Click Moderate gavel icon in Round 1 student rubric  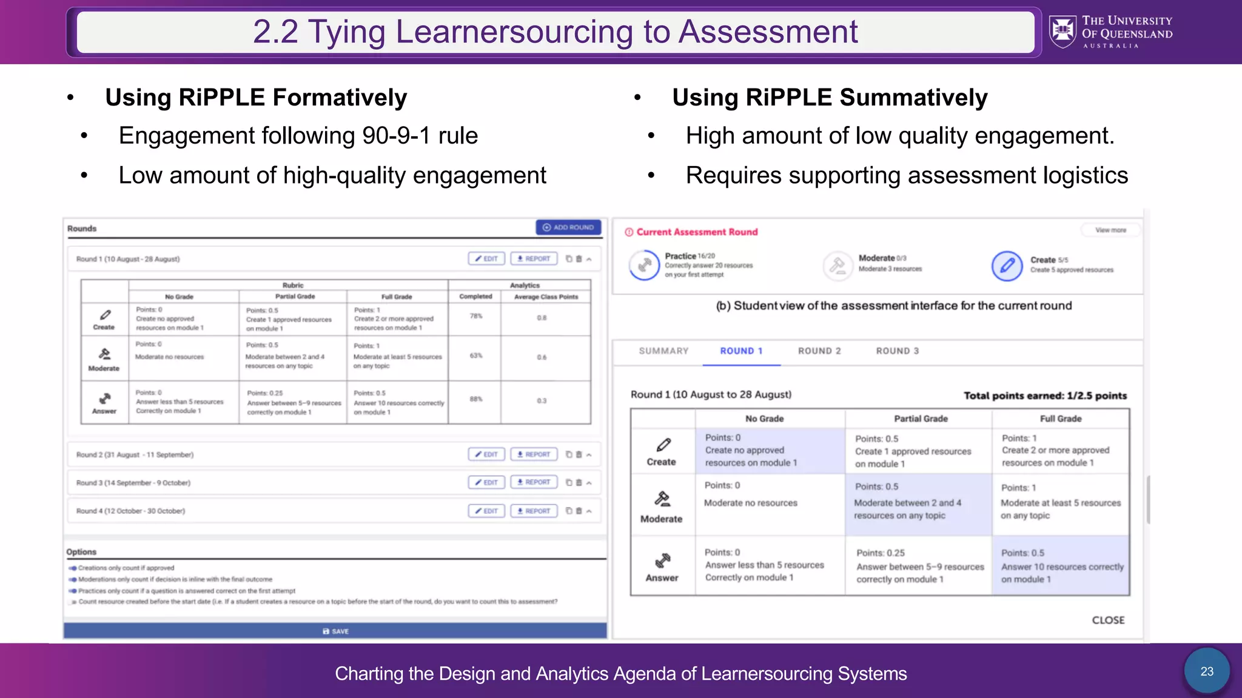click(662, 499)
